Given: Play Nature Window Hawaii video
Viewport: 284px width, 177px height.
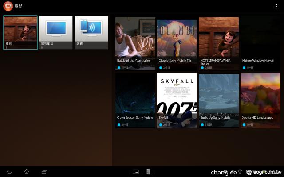Looking at the screenshot, I should [260, 43].
